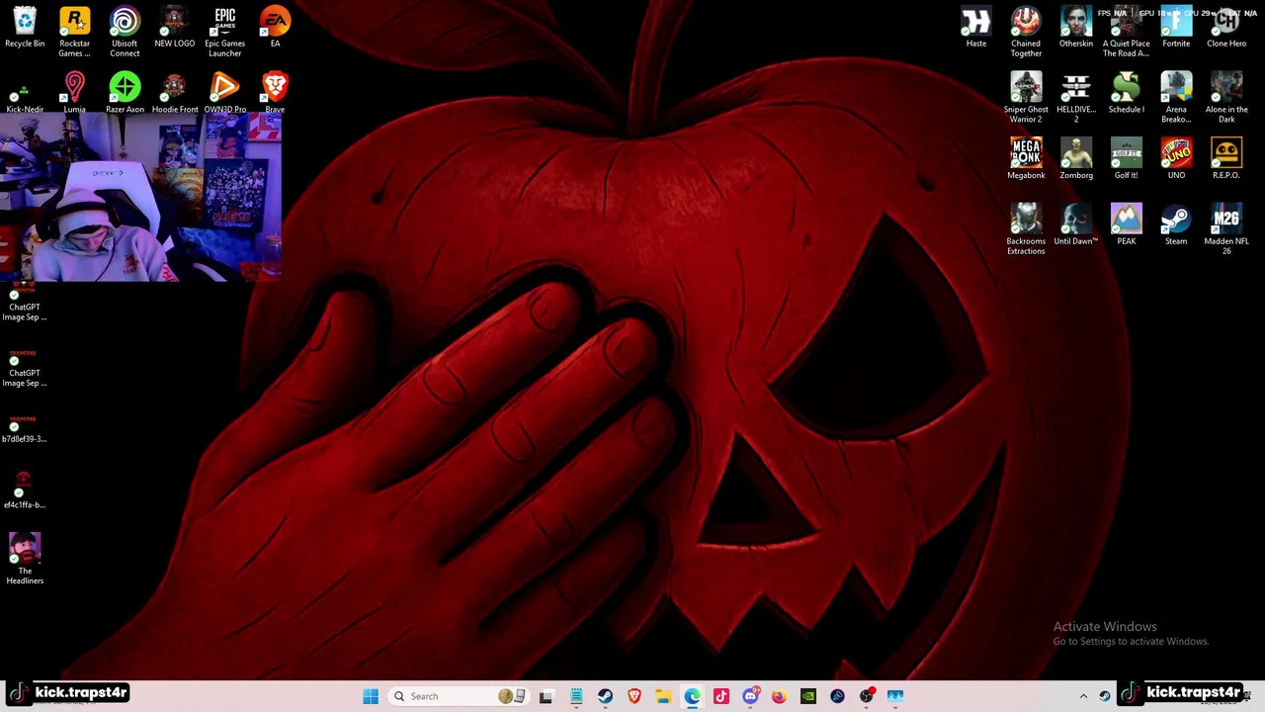The image size is (1265, 712).
Task: Open Task View from the taskbar
Action: [x=546, y=696]
